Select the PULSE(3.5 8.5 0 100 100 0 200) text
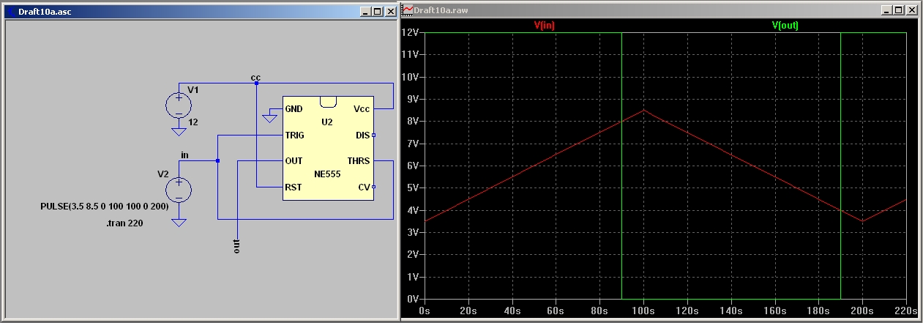The width and height of the screenshot is (923, 323). pos(105,207)
